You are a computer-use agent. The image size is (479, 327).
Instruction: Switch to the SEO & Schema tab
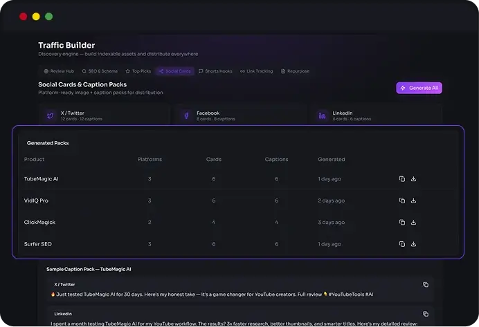pos(100,71)
